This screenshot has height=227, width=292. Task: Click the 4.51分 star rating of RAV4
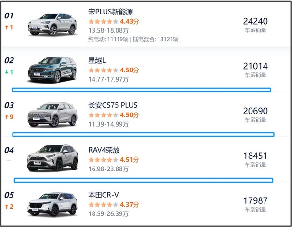coord(114,160)
